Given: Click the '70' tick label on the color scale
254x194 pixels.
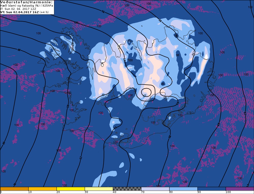Looking at the screenshot, I should (x=143, y=192).
